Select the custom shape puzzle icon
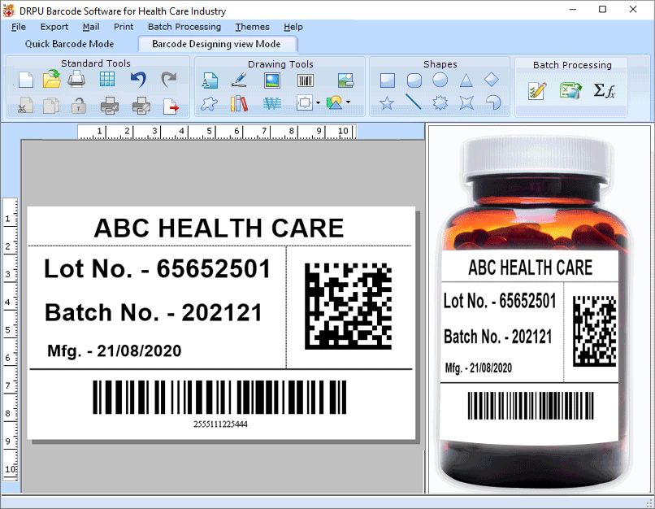 point(210,103)
